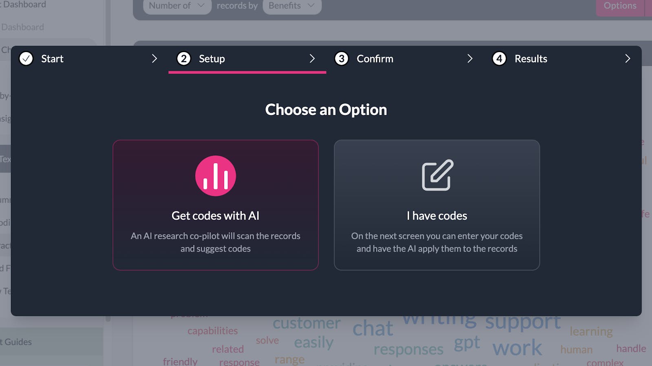Image resolution: width=652 pixels, height=366 pixels.
Task: Click the pink bar-chart icon on the AI card
Action: 215,175
